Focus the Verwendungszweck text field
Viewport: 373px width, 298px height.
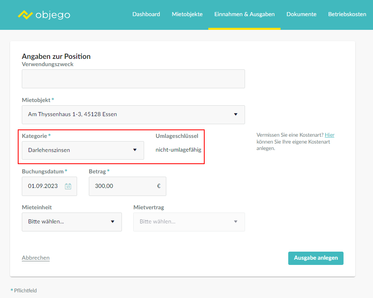tap(133, 79)
